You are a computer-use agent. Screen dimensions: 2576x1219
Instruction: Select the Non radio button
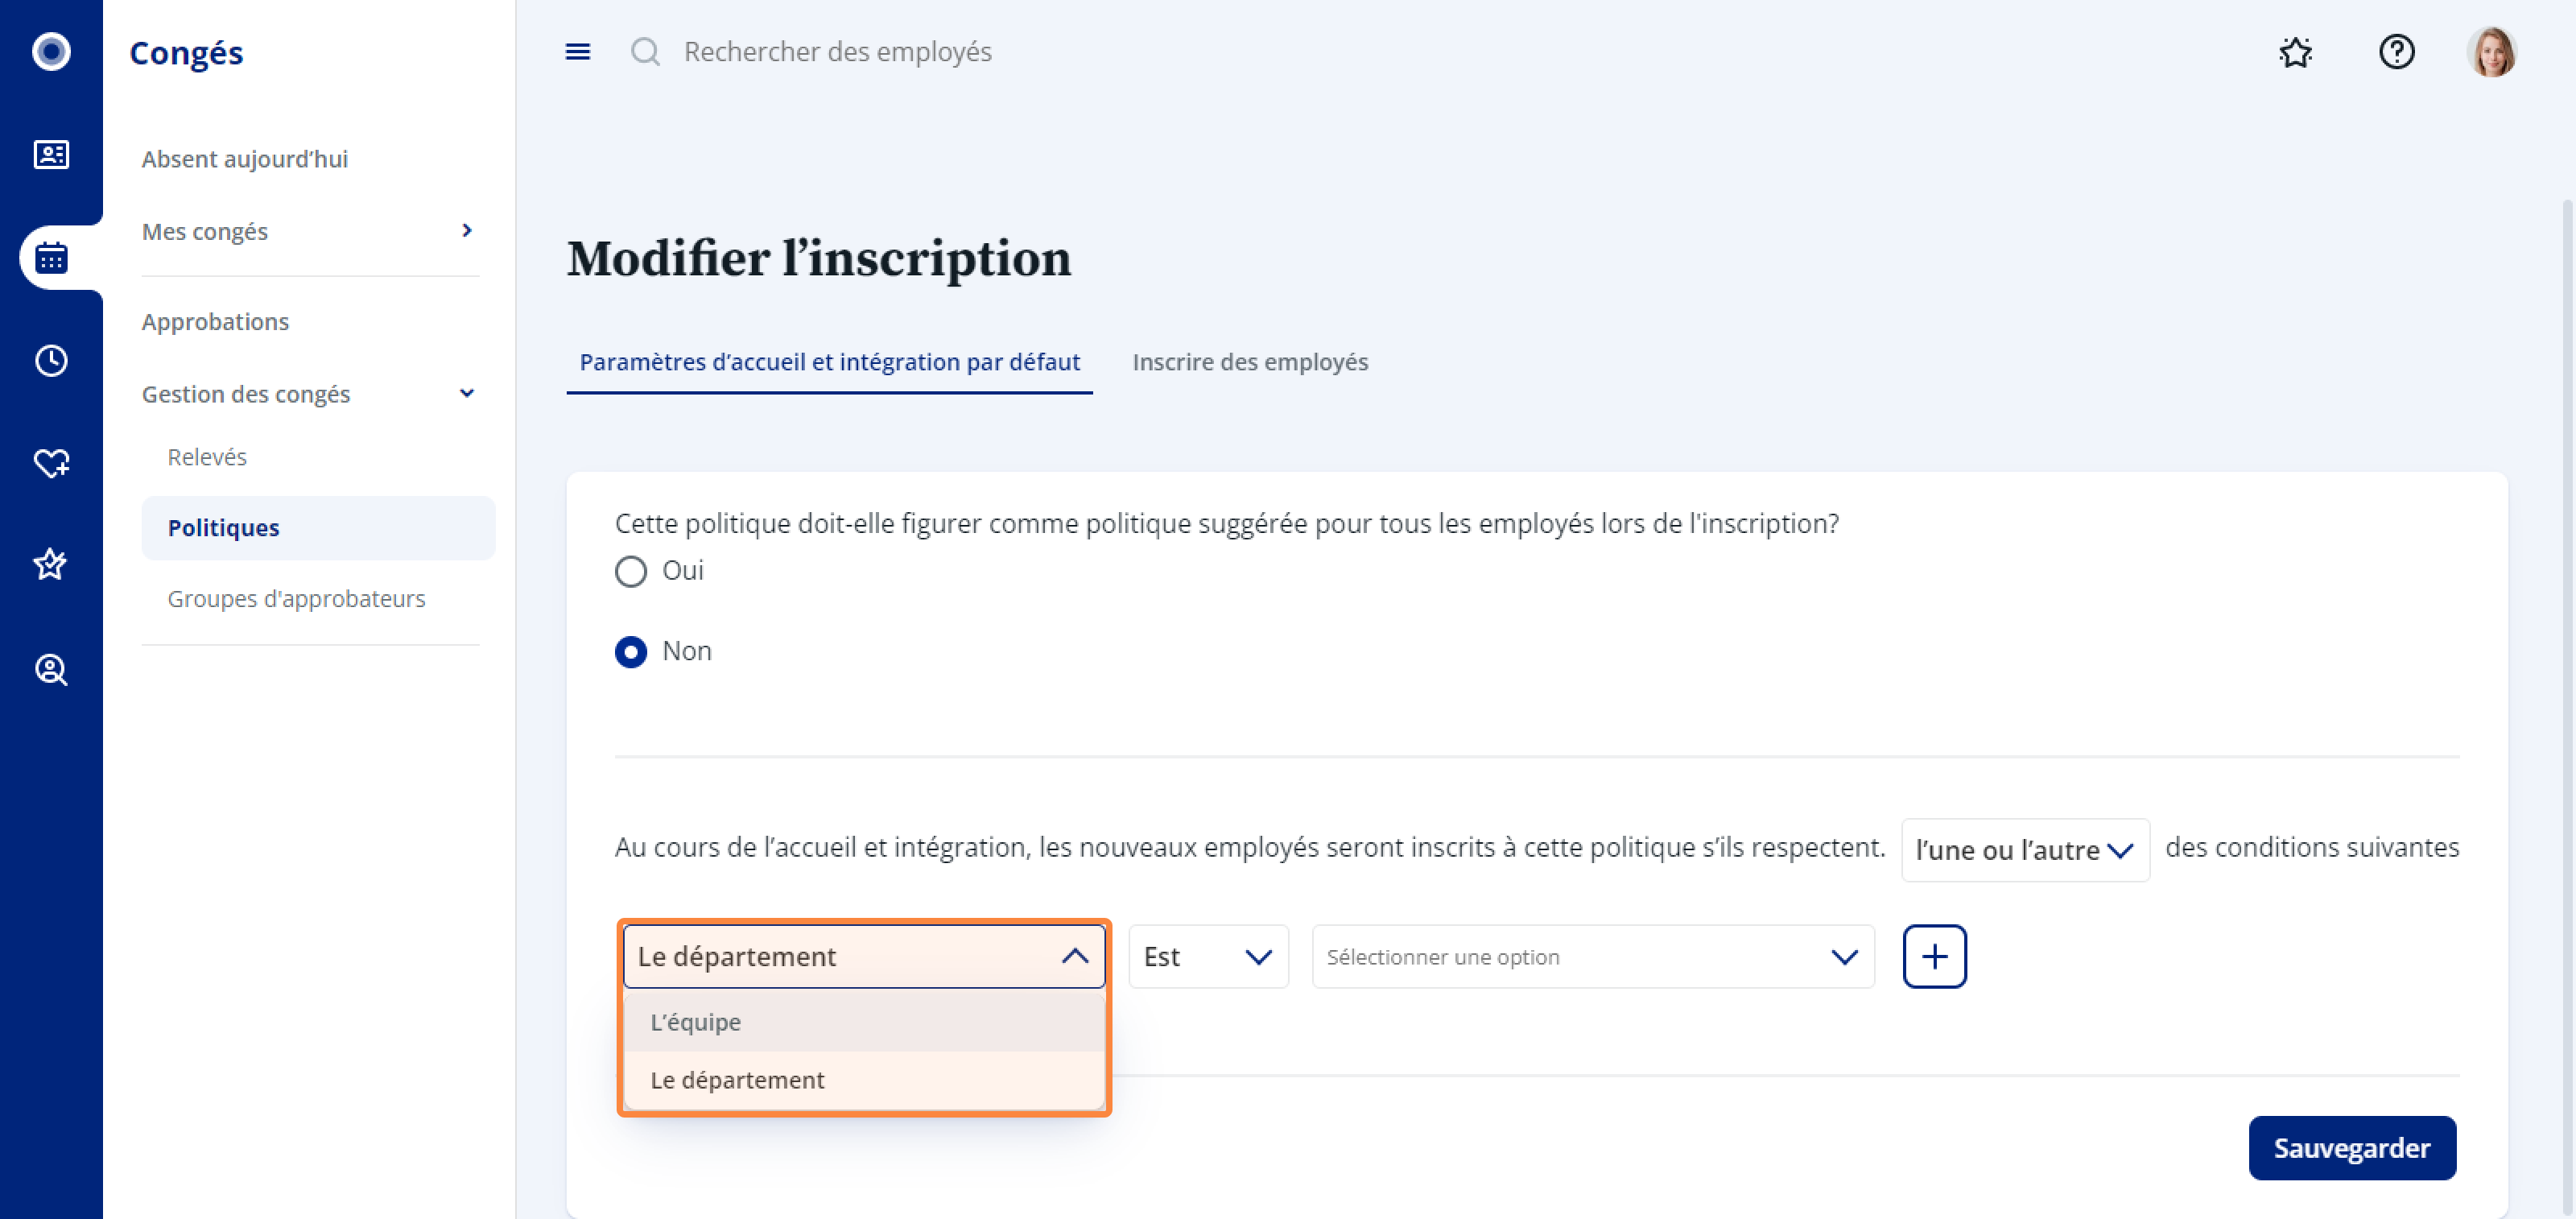(631, 652)
